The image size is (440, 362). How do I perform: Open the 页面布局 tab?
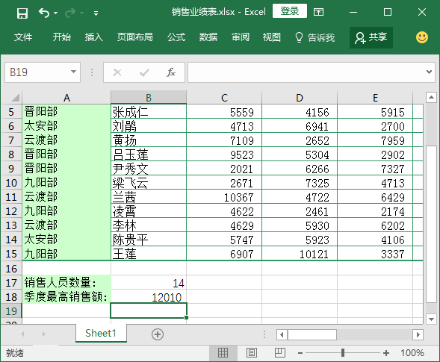pos(135,37)
